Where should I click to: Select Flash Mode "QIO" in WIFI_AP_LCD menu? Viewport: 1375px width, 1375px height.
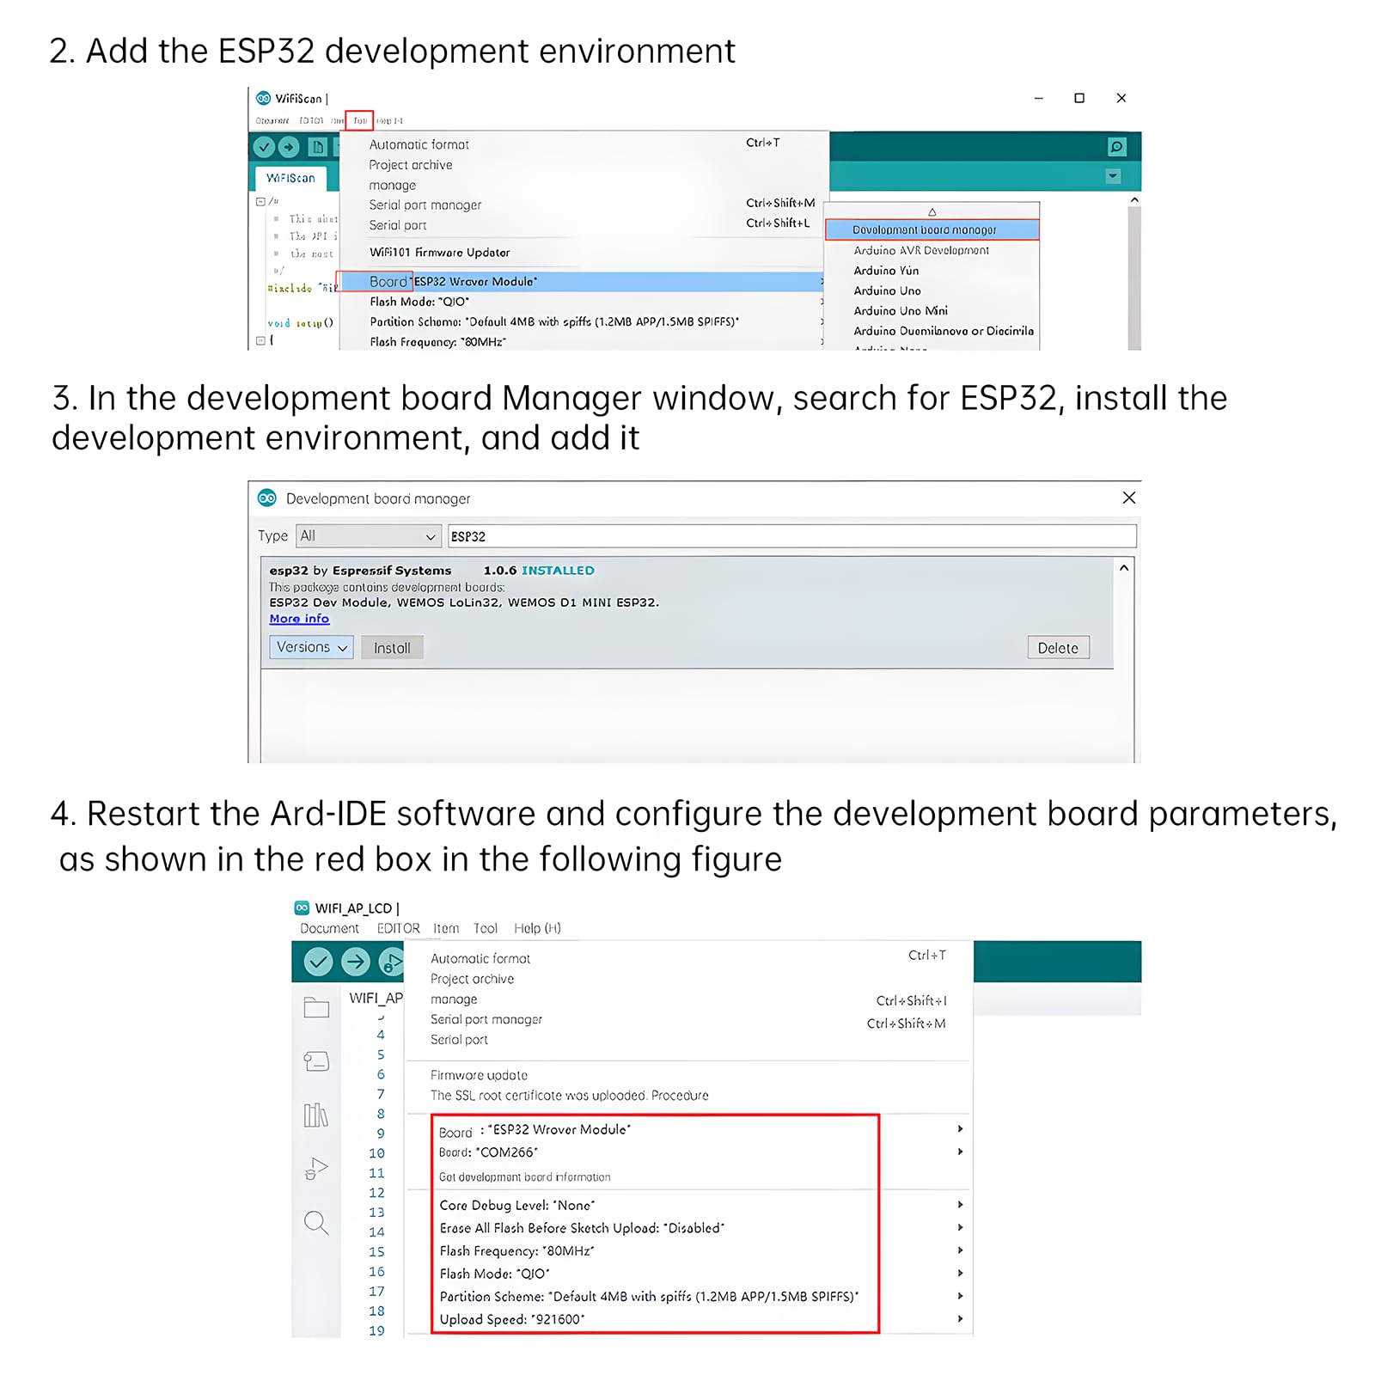click(x=494, y=1274)
